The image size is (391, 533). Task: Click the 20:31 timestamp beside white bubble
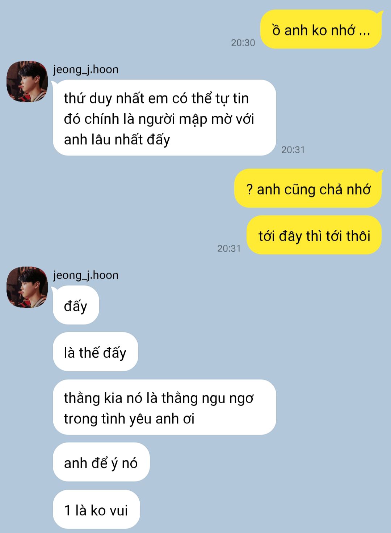pos(293,150)
